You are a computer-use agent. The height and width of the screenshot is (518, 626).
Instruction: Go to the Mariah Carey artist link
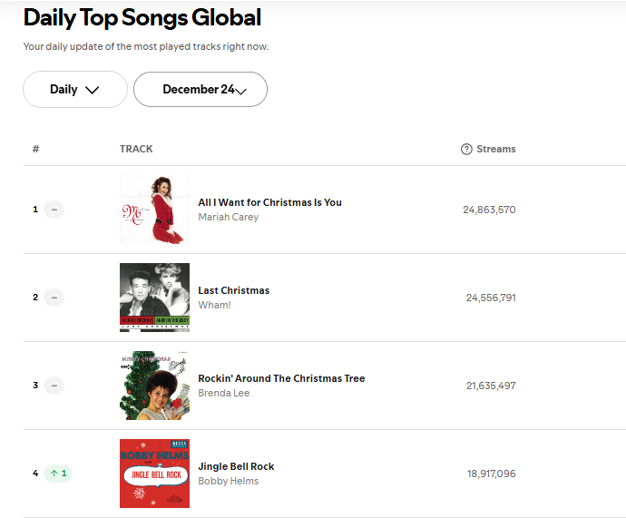tap(228, 218)
